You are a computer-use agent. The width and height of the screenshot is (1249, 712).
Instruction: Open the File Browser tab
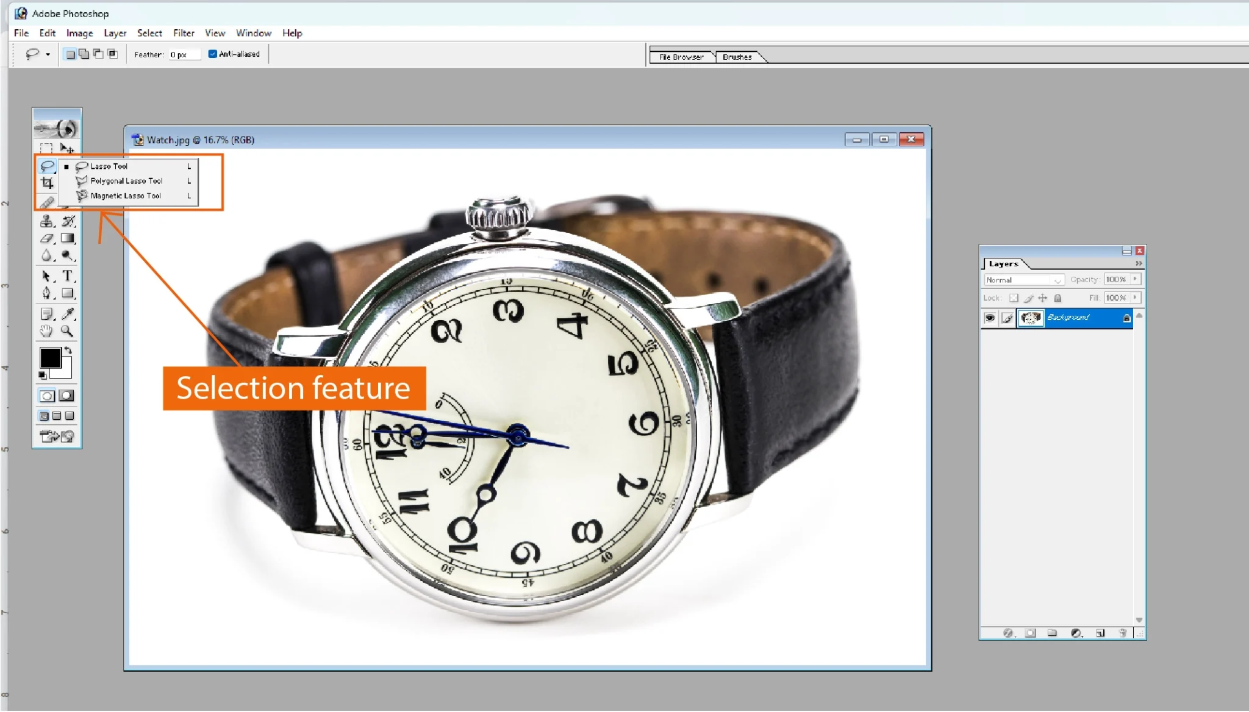tap(681, 57)
